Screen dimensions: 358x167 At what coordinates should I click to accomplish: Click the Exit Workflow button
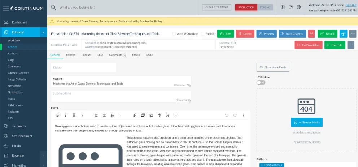pyautogui.click(x=308, y=45)
